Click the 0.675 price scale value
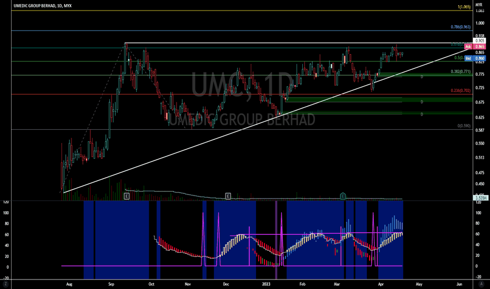This screenshot has height=289, width=490. point(479,102)
